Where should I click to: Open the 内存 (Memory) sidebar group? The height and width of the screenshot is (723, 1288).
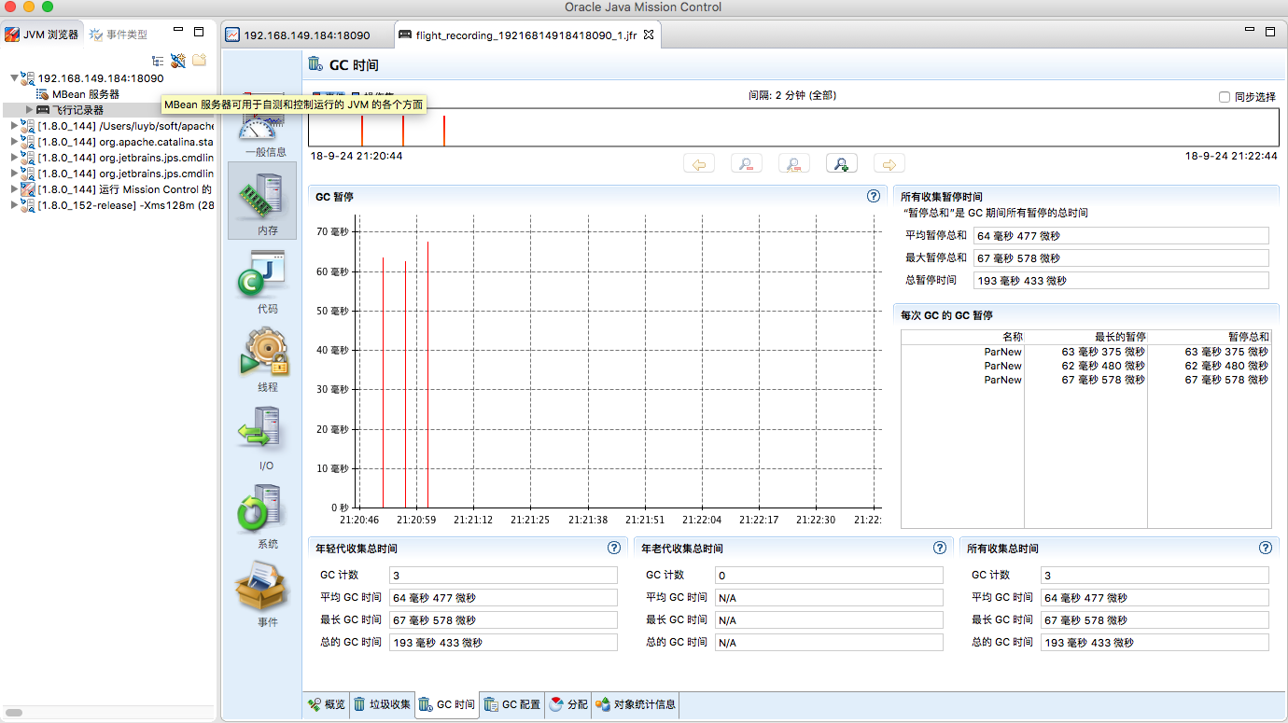click(x=262, y=201)
